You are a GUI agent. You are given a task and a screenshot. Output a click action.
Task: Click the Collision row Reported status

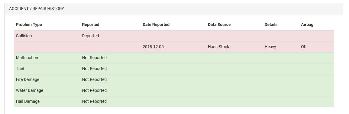coord(90,36)
